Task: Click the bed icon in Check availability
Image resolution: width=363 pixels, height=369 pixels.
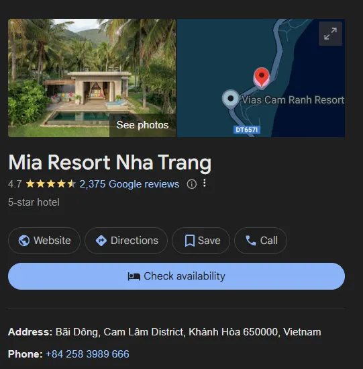Action: point(134,276)
